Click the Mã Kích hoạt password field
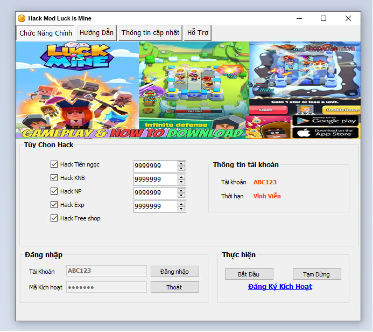The width and height of the screenshot is (373, 332). (107, 287)
